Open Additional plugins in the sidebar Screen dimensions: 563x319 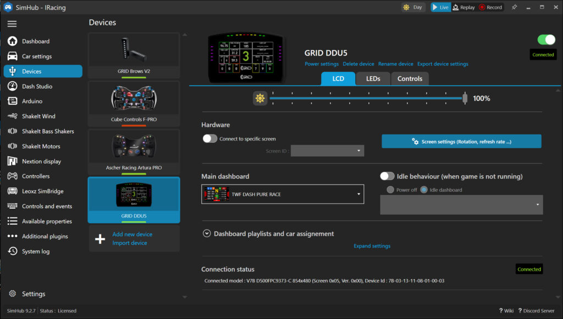43,236
